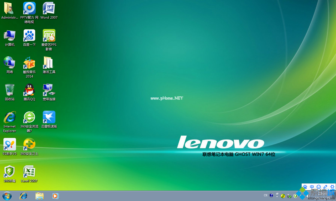
Task: Launch Windows Media Player from the taskbar
Action: coord(55,196)
